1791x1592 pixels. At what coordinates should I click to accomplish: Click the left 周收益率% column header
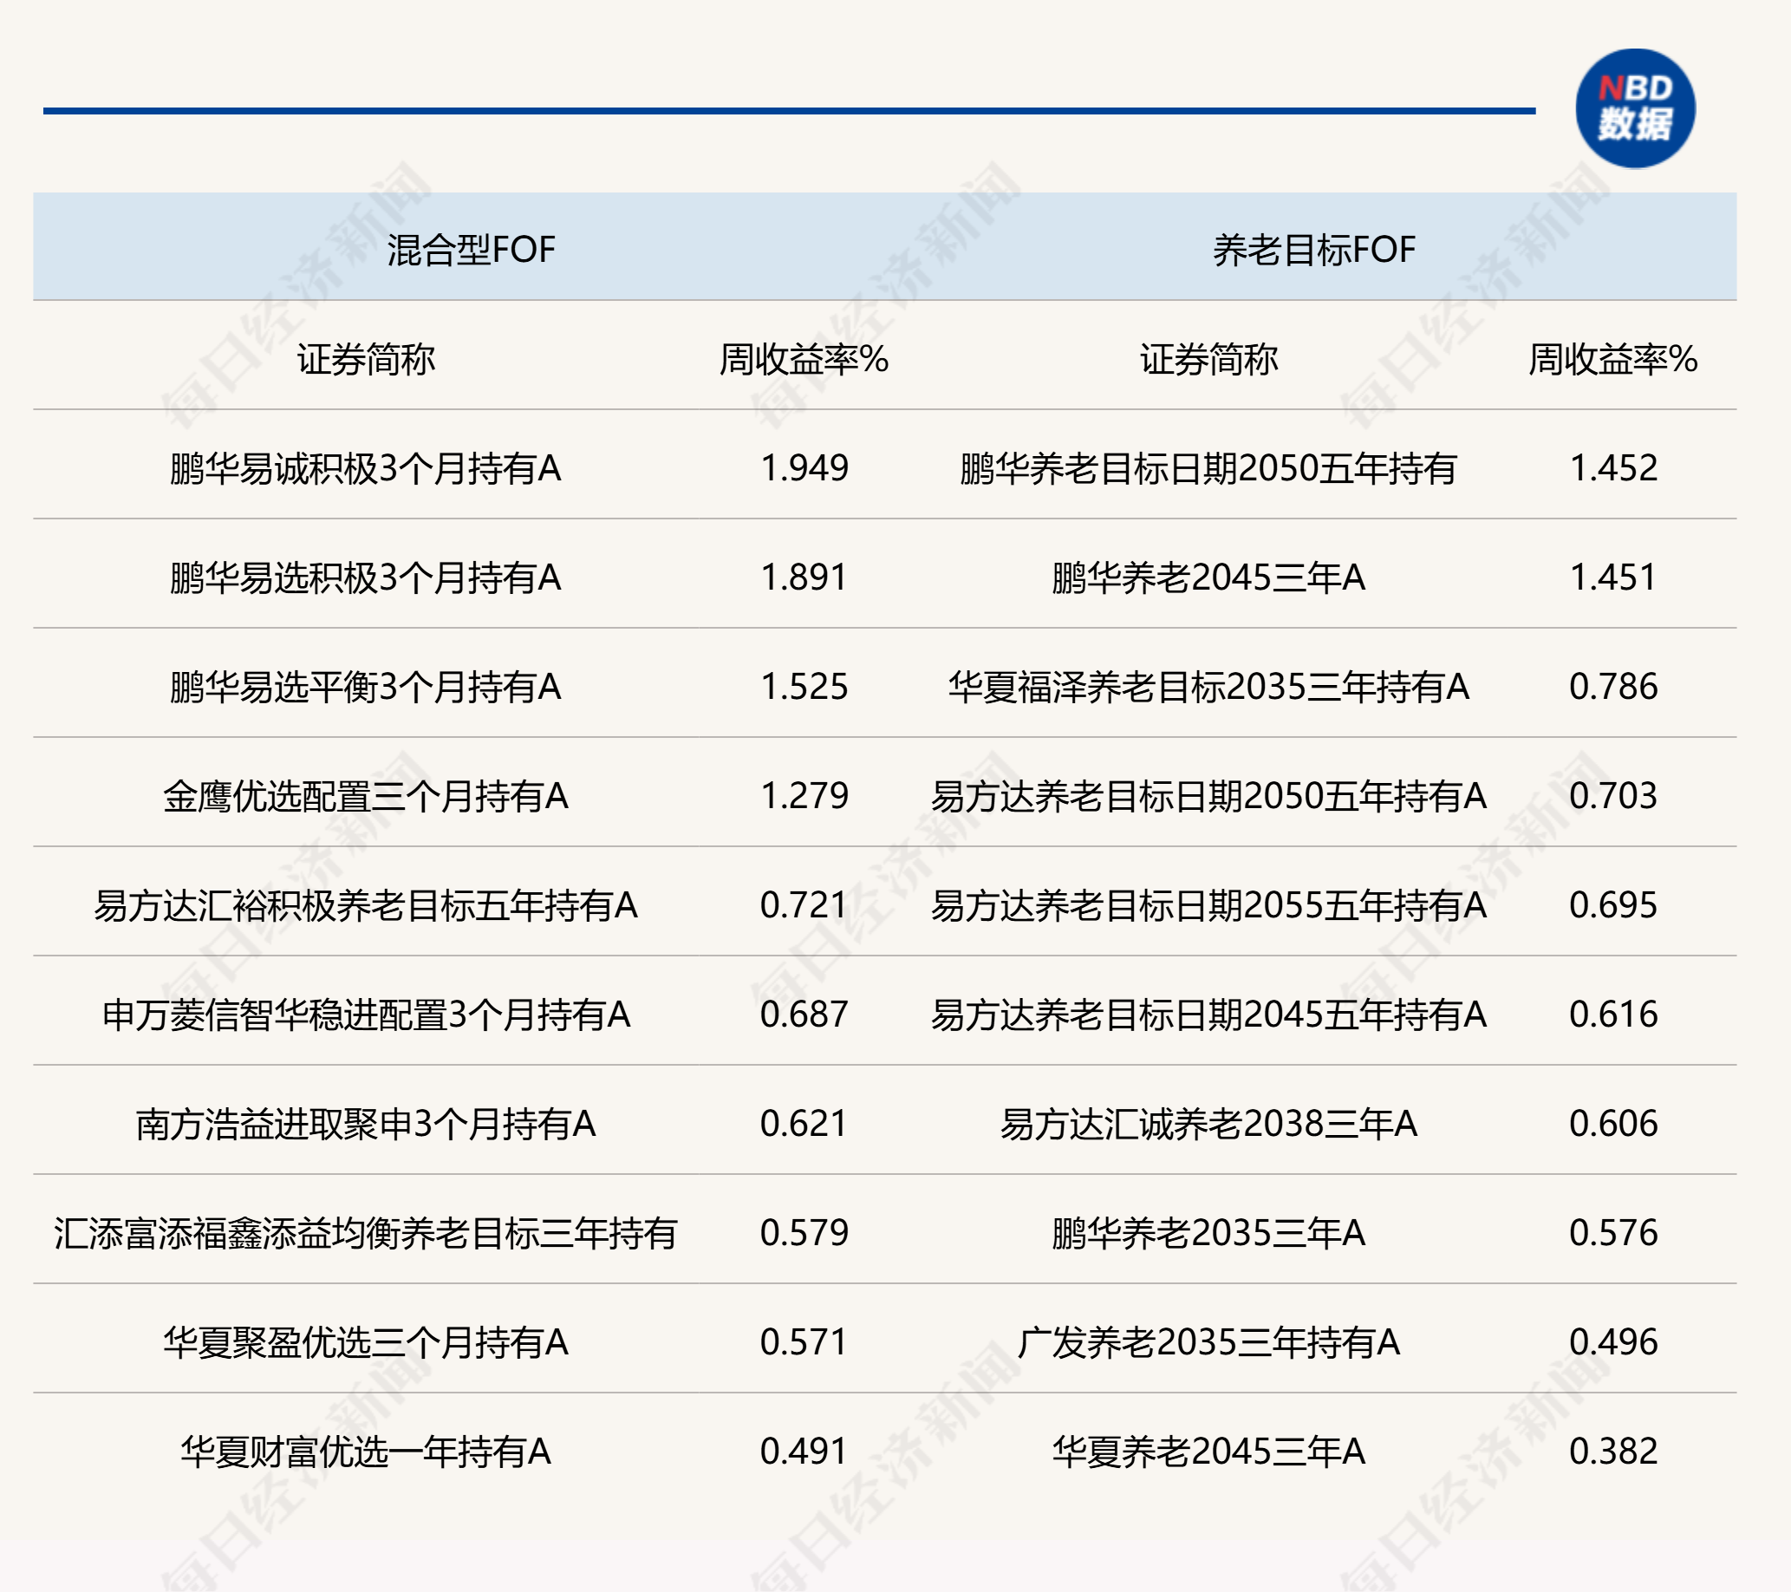(804, 360)
